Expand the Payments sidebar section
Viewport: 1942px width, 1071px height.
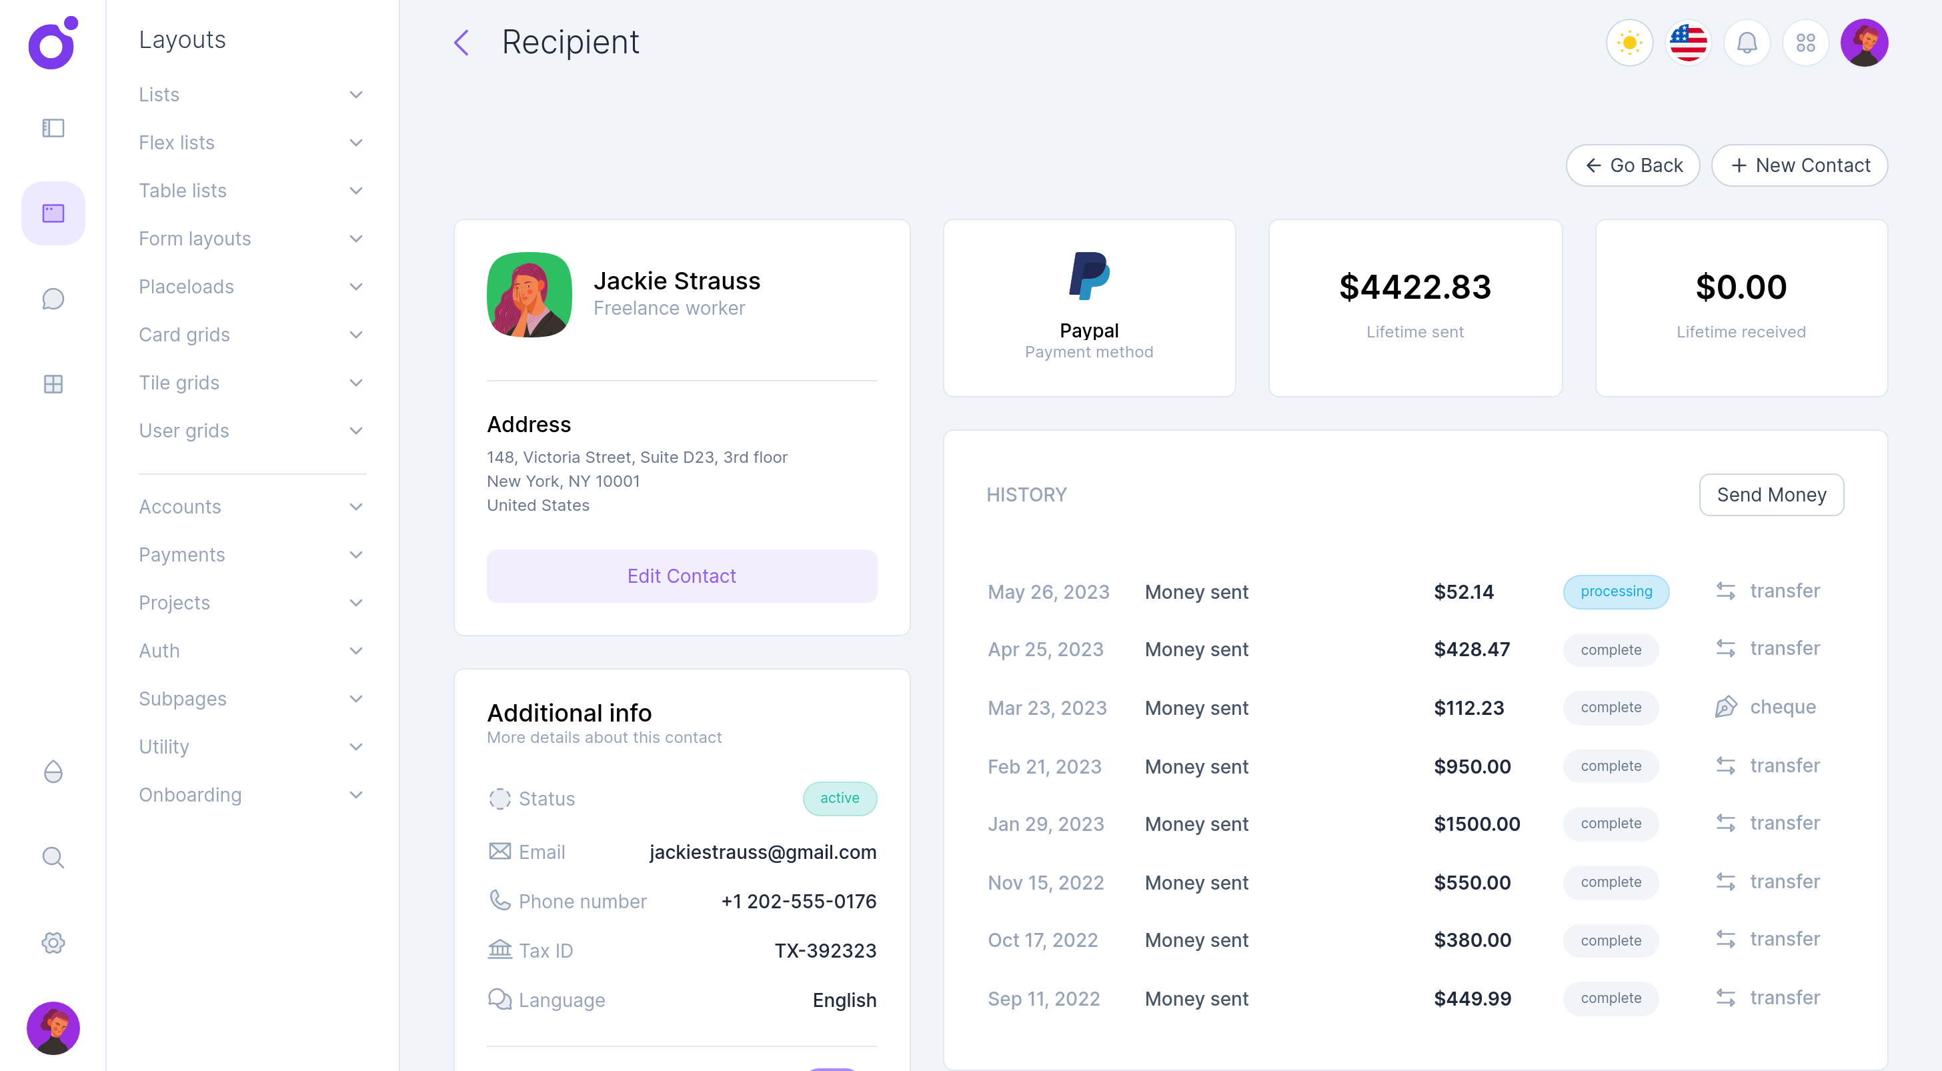click(x=251, y=555)
